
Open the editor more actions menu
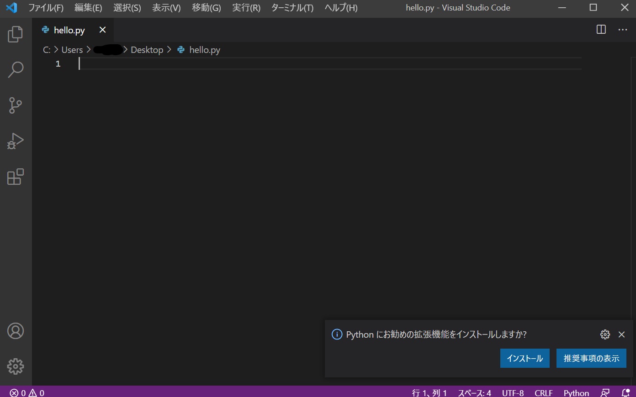point(623,29)
